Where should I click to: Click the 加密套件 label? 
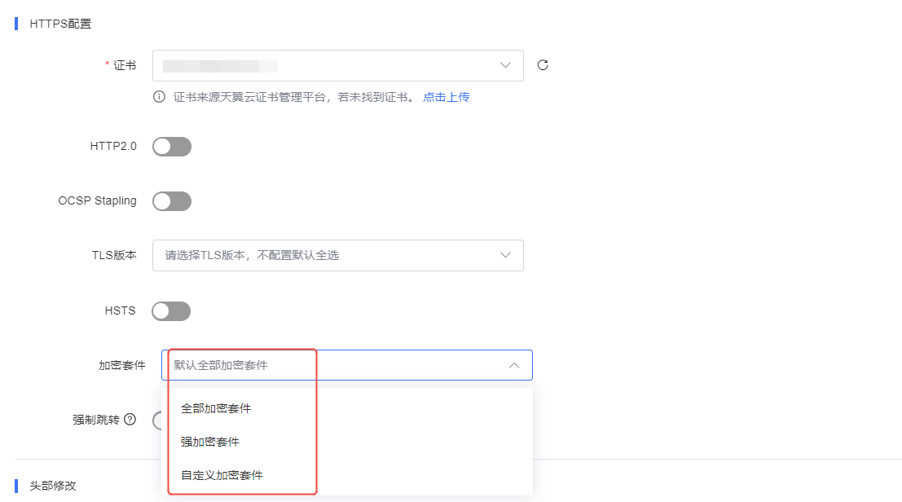click(122, 366)
